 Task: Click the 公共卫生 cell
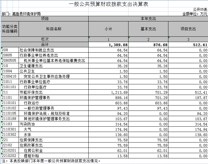pos(54,71)
